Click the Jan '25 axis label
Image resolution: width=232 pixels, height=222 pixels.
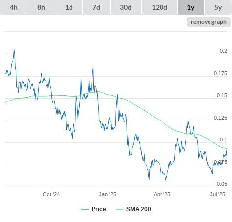coord(107,194)
